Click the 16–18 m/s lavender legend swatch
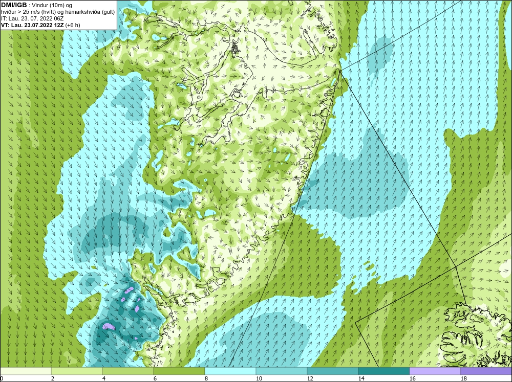Viewport: 512px width, 382px height. 435,371
